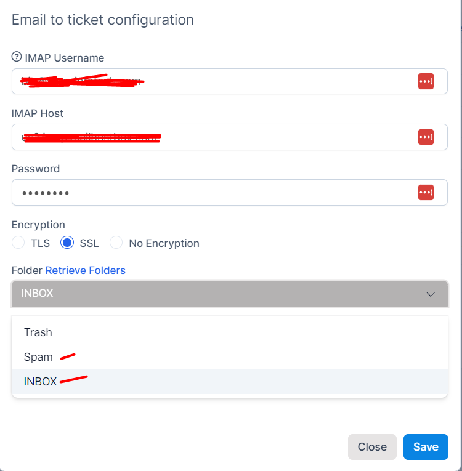This screenshot has height=471, width=462.
Task: Select the TLS encryption radio button
Action: (18, 243)
